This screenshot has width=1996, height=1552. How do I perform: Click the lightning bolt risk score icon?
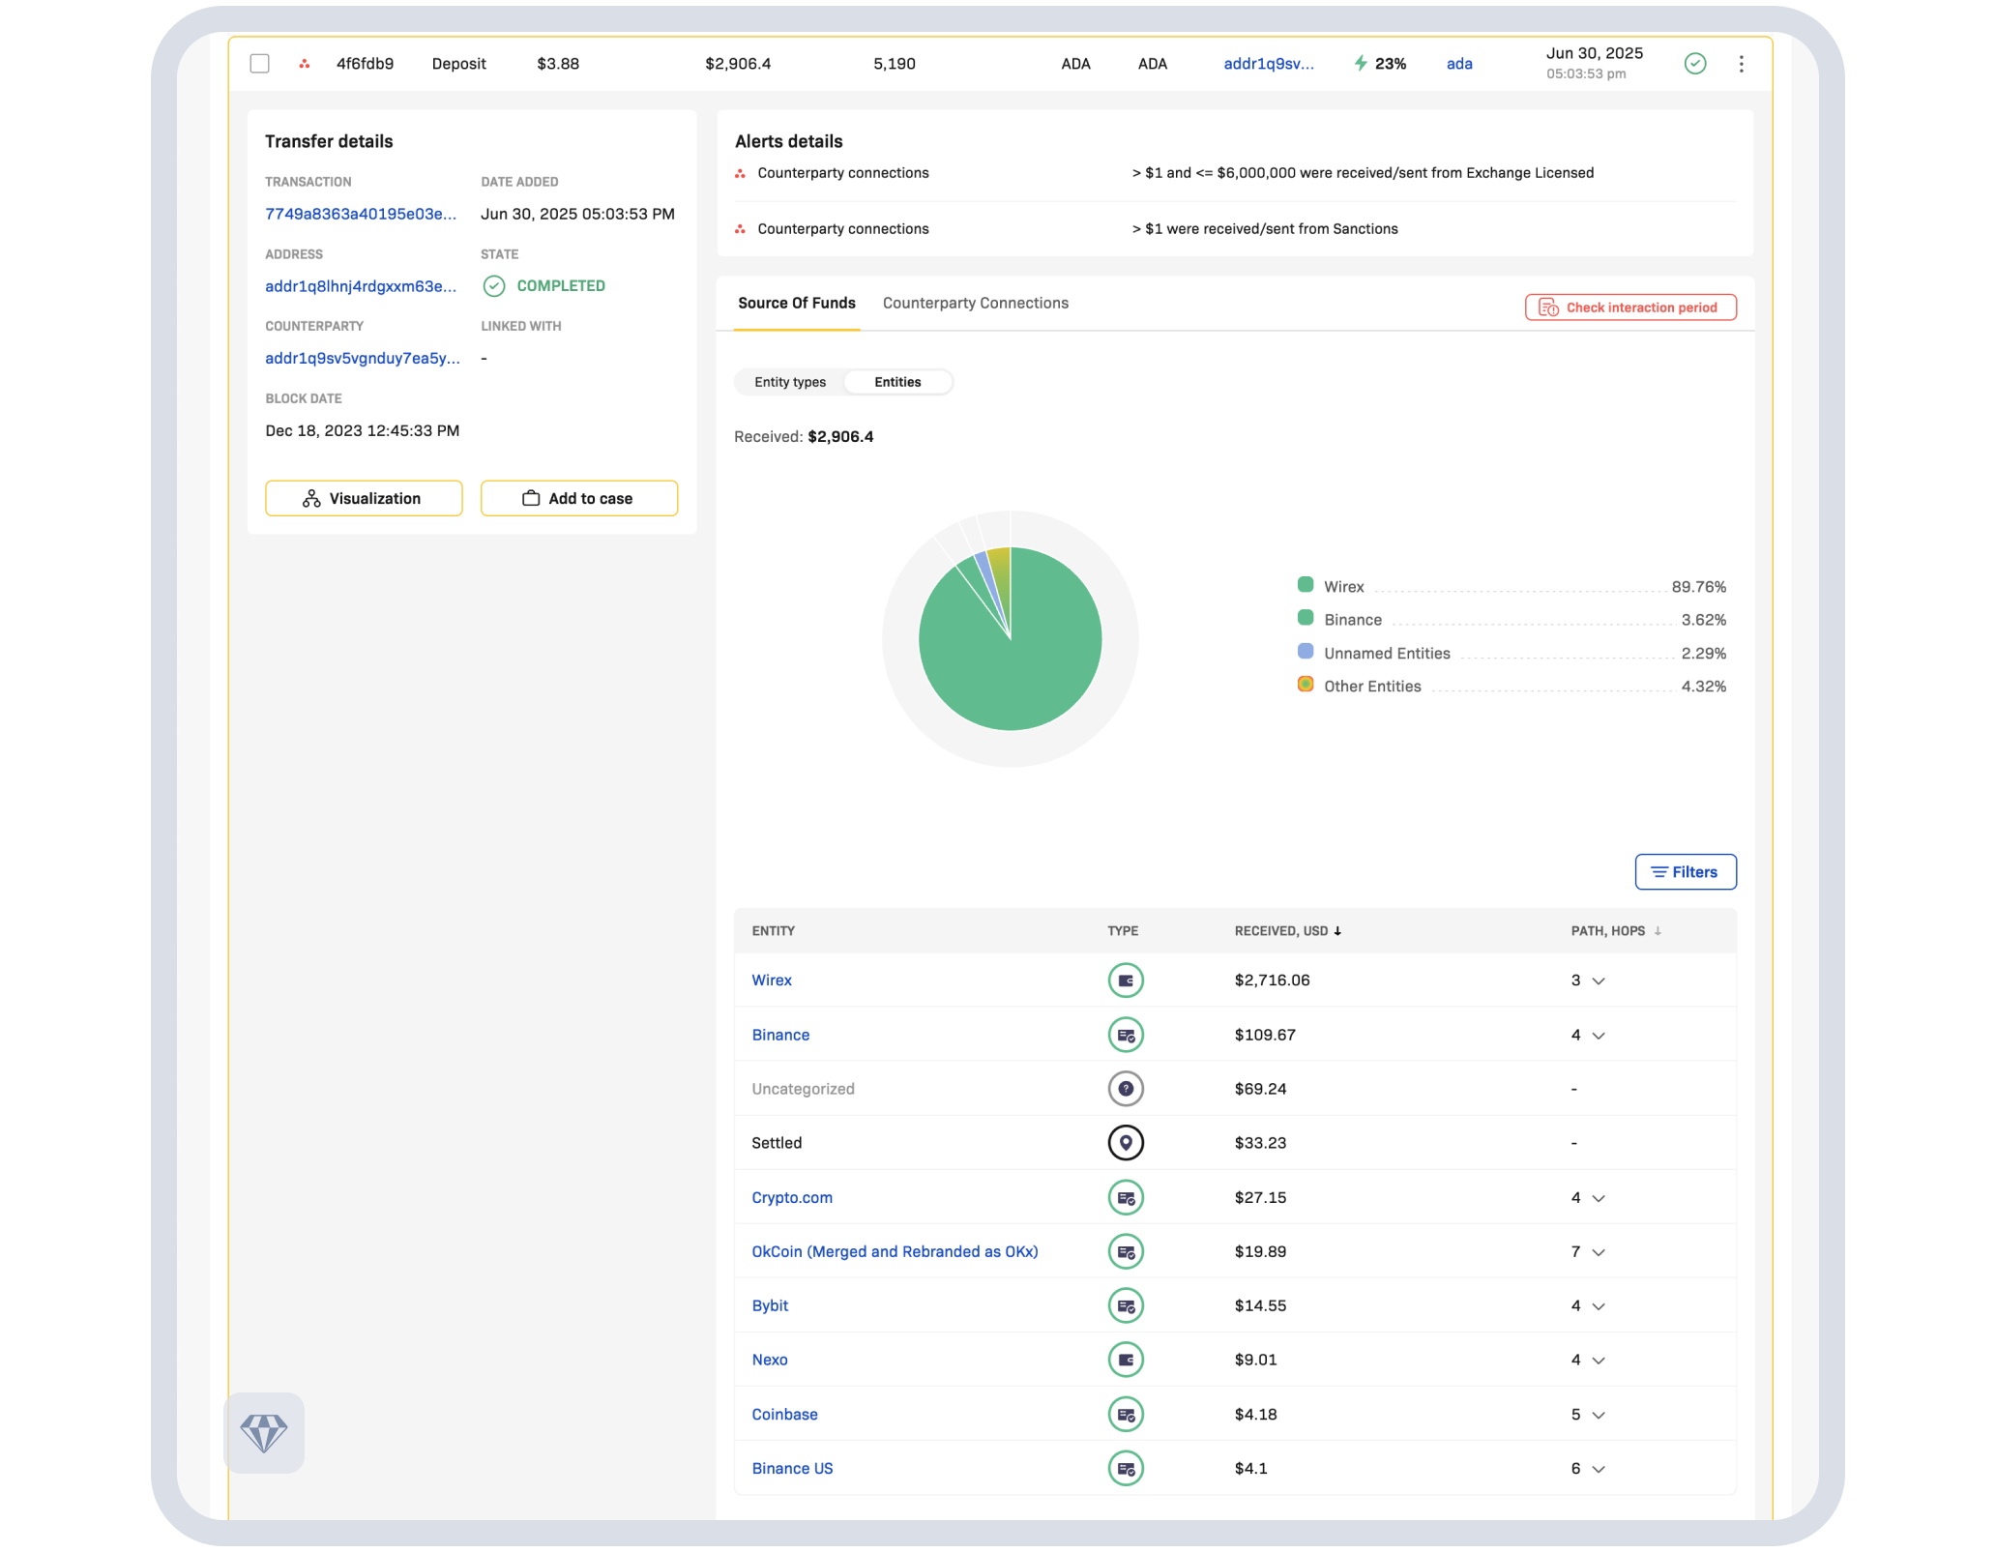pyautogui.click(x=1361, y=64)
